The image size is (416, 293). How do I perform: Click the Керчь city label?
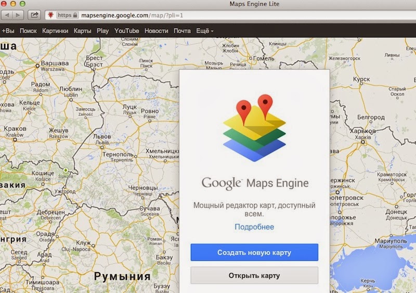368,281
